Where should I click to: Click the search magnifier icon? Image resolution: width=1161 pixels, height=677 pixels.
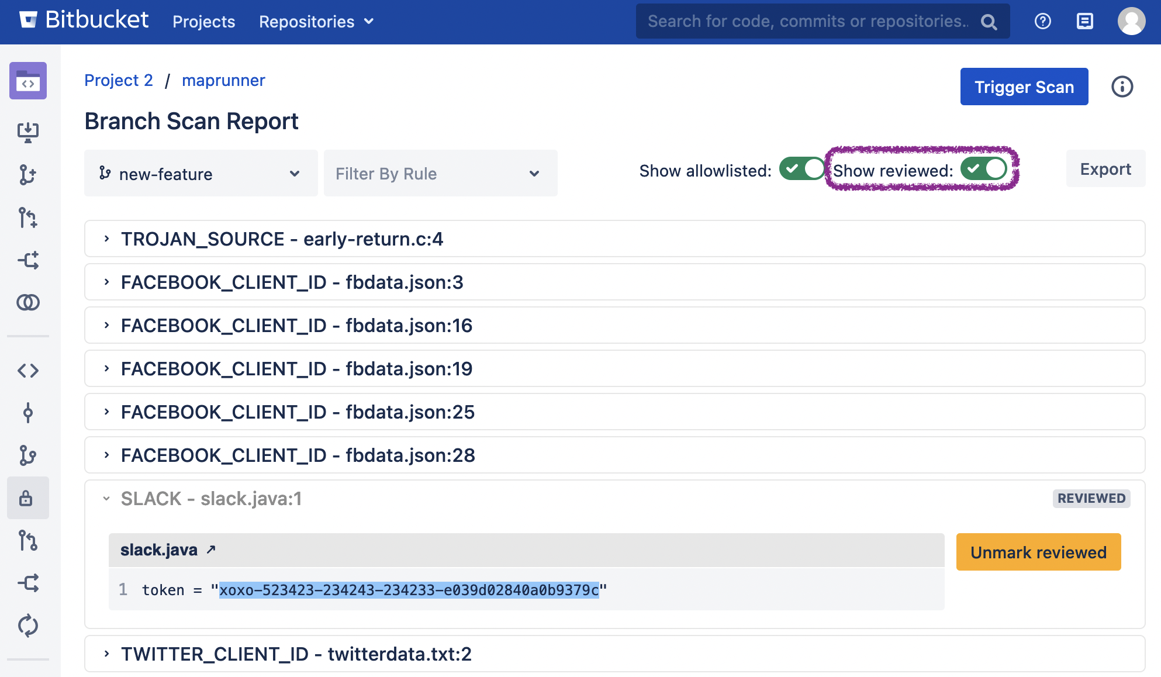[989, 22]
